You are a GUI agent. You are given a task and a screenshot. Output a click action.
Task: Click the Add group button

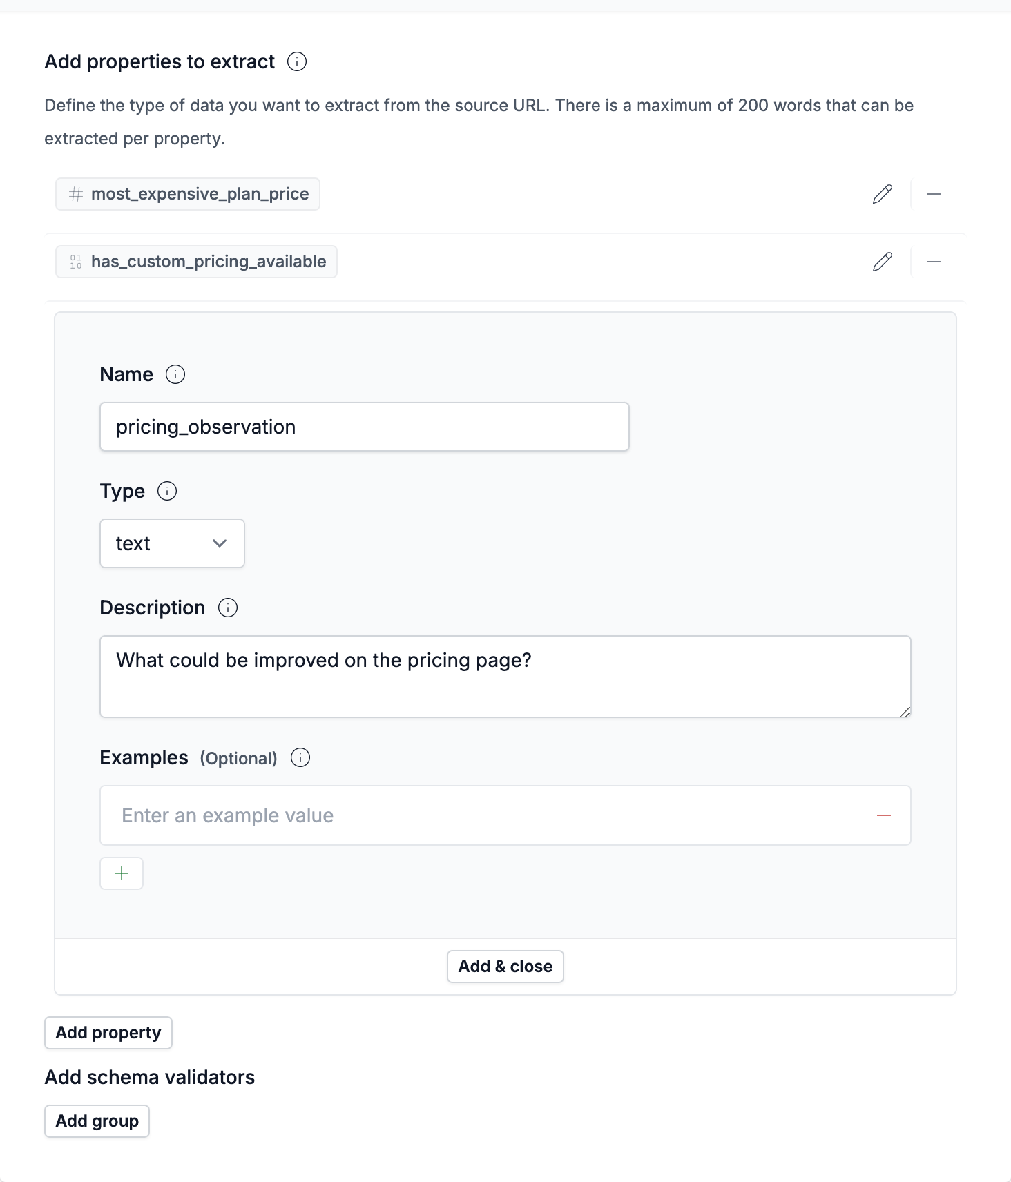tap(97, 1121)
